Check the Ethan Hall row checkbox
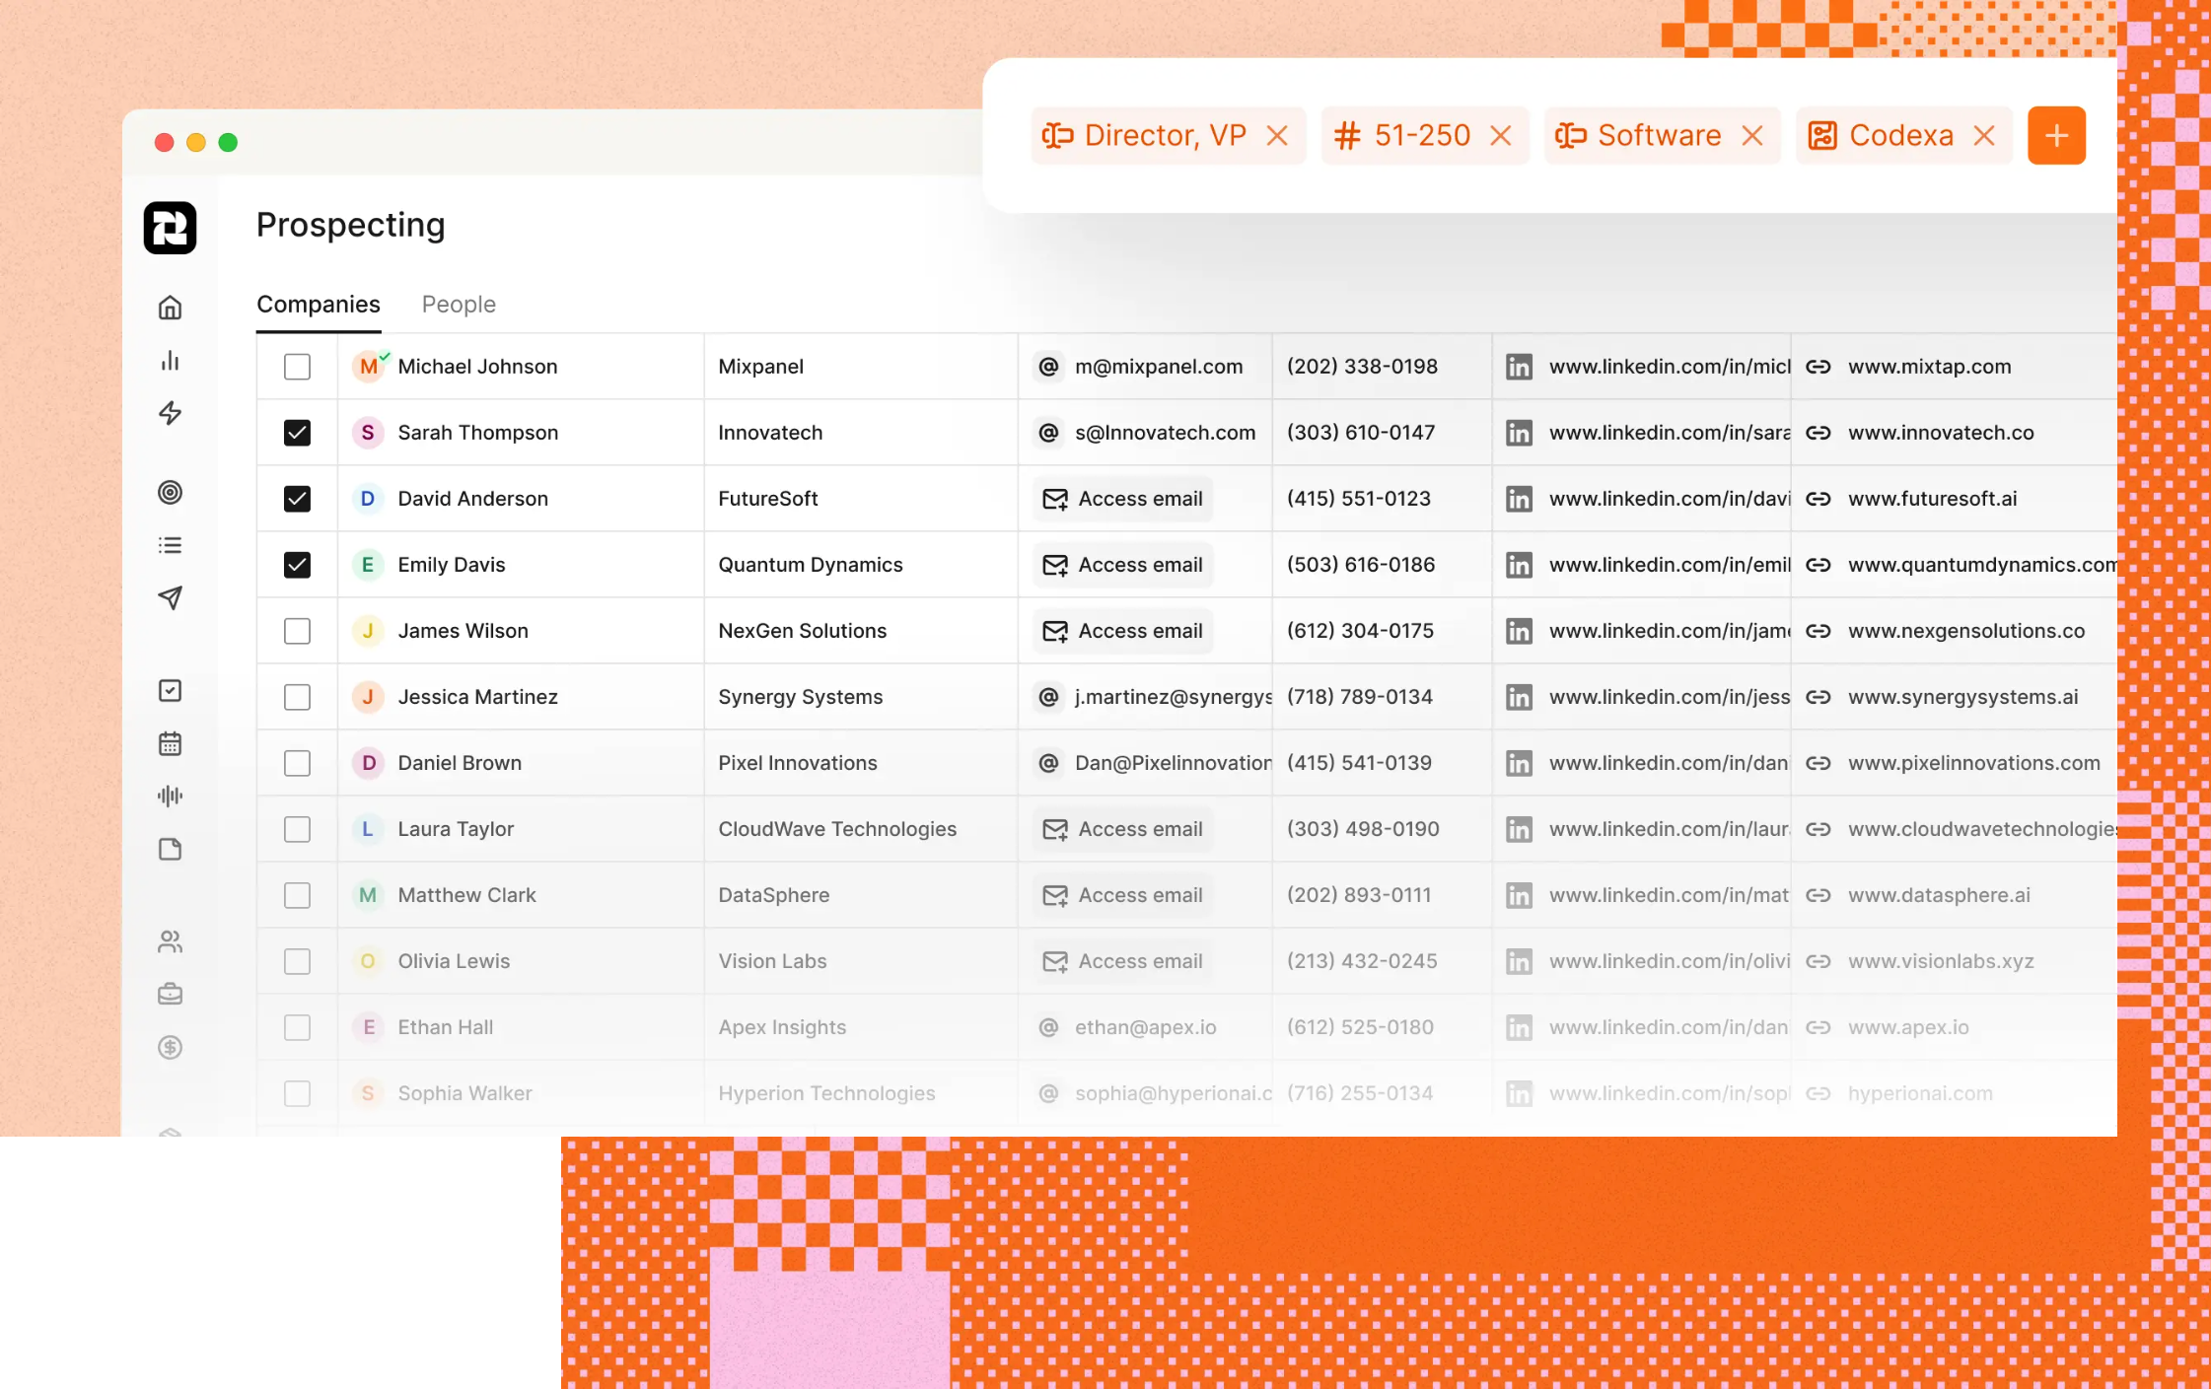The width and height of the screenshot is (2211, 1389). [x=297, y=1027]
